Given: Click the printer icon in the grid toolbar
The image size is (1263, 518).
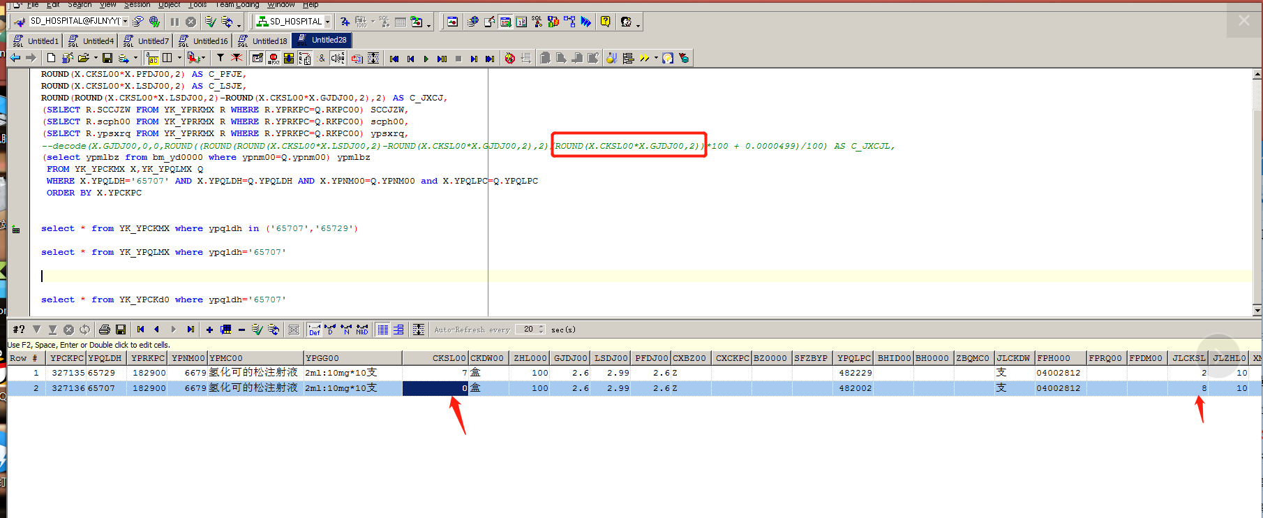Looking at the screenshot, I should 105,330.
